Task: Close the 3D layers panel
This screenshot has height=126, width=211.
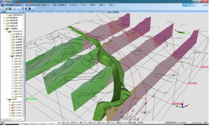Action: 23,12
